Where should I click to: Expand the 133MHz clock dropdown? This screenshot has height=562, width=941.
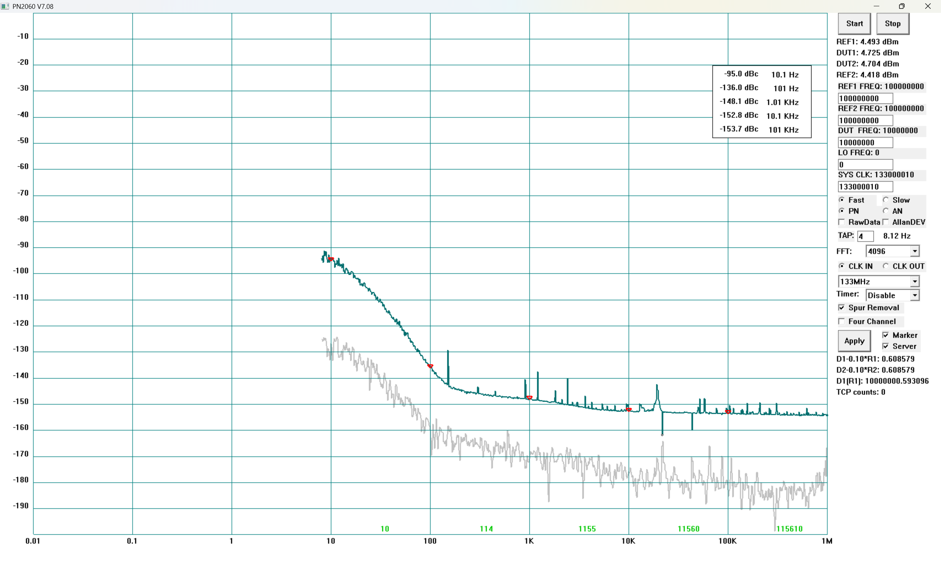coord(915,281)
